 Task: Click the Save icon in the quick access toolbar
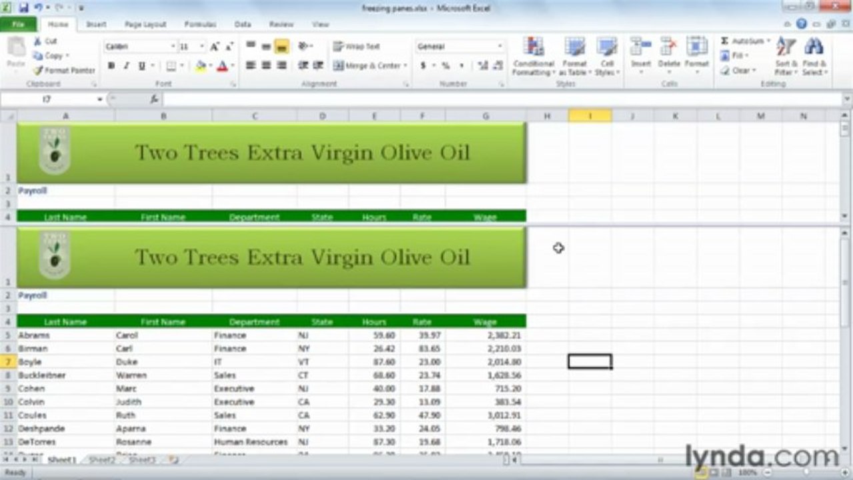click(x=24, y=8)
